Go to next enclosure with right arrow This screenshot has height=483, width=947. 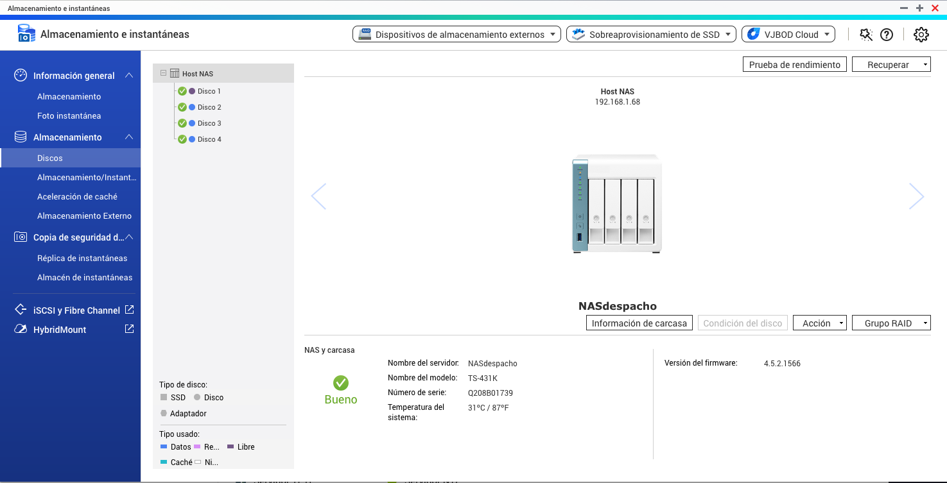(916, 196)
